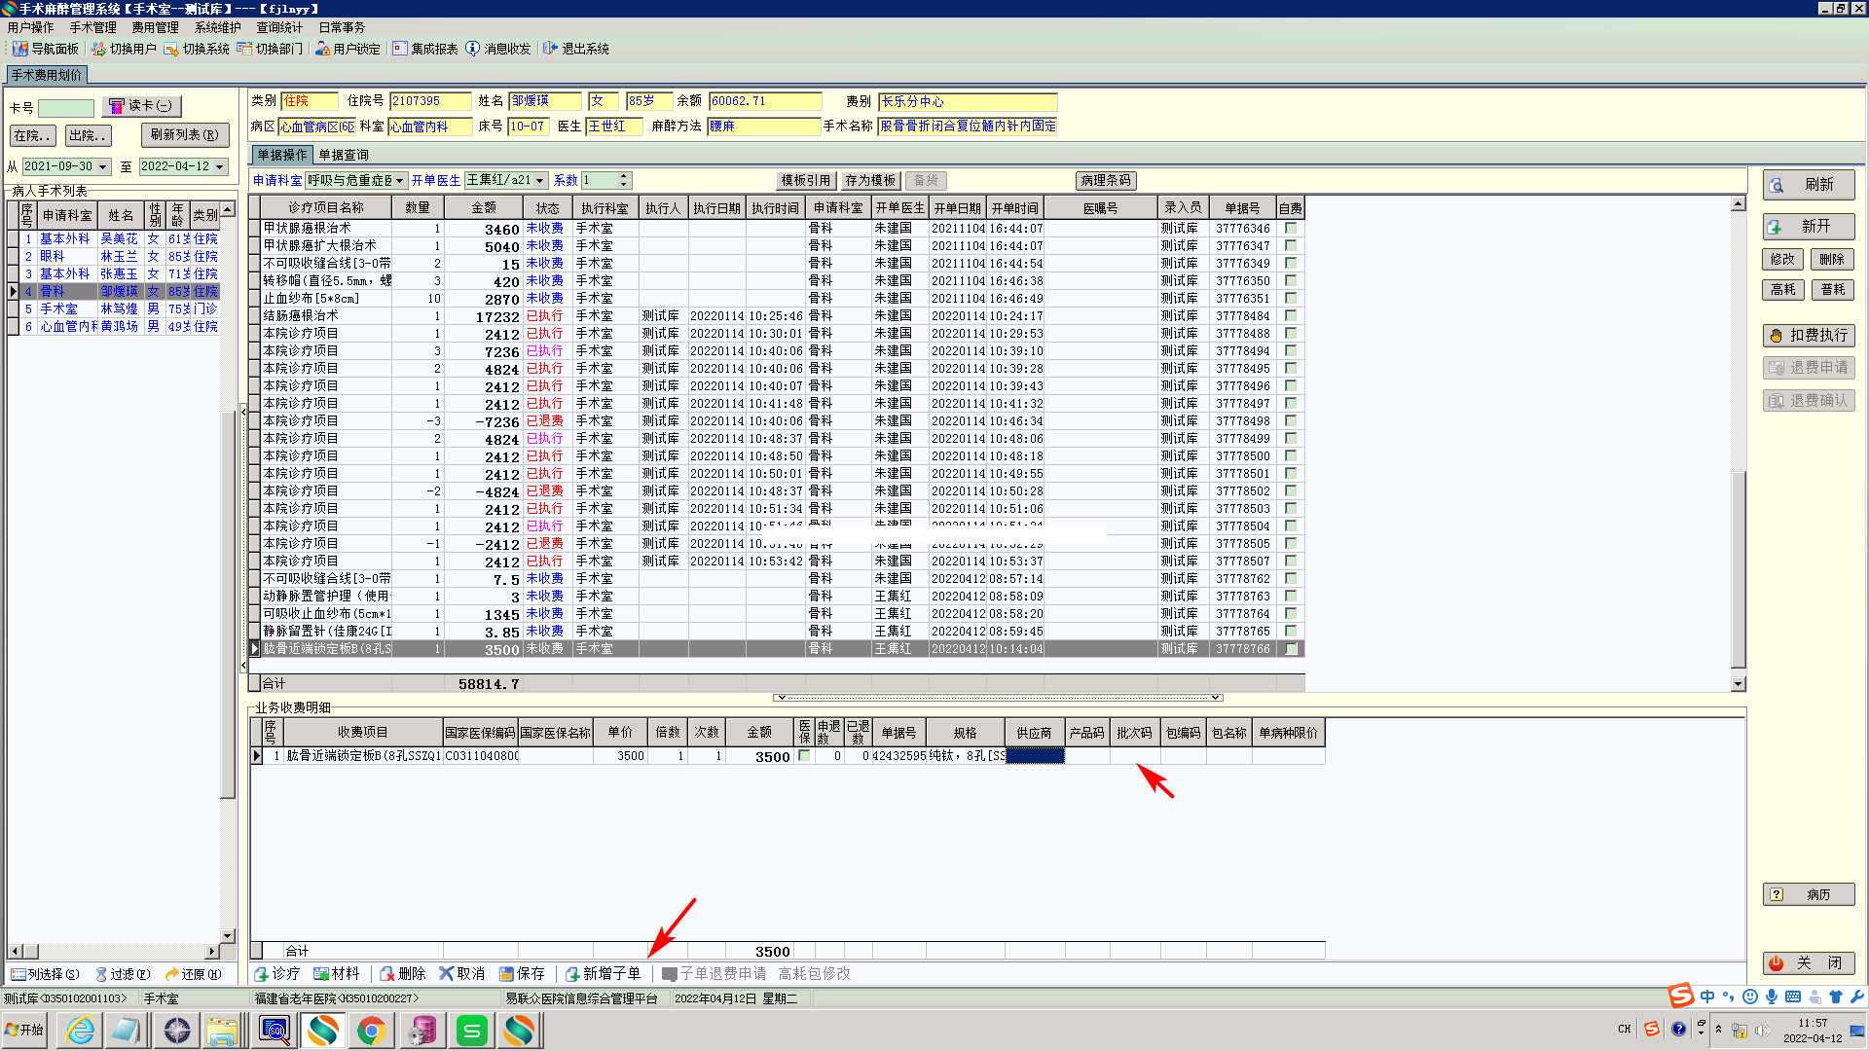Click the order table vertical scrollbar down arrow

[1739, 684]
